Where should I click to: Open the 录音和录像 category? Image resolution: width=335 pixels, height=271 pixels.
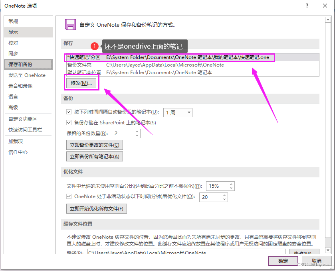tap(28, 86)
